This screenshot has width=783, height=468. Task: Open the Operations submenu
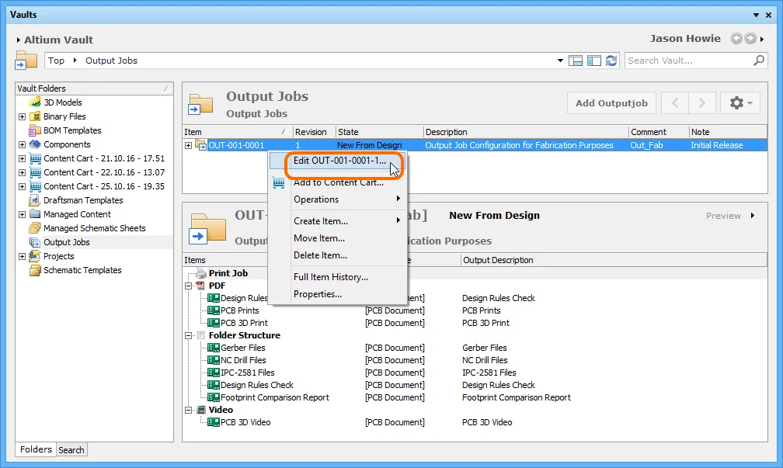click(338, 199)
